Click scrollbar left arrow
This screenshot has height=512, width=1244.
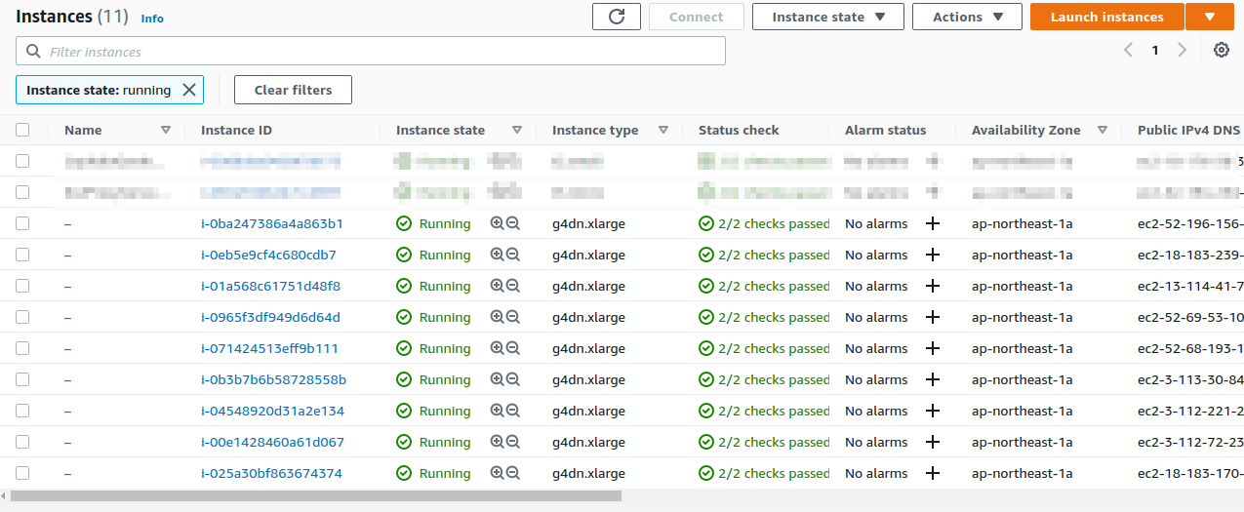coord(4,495)
